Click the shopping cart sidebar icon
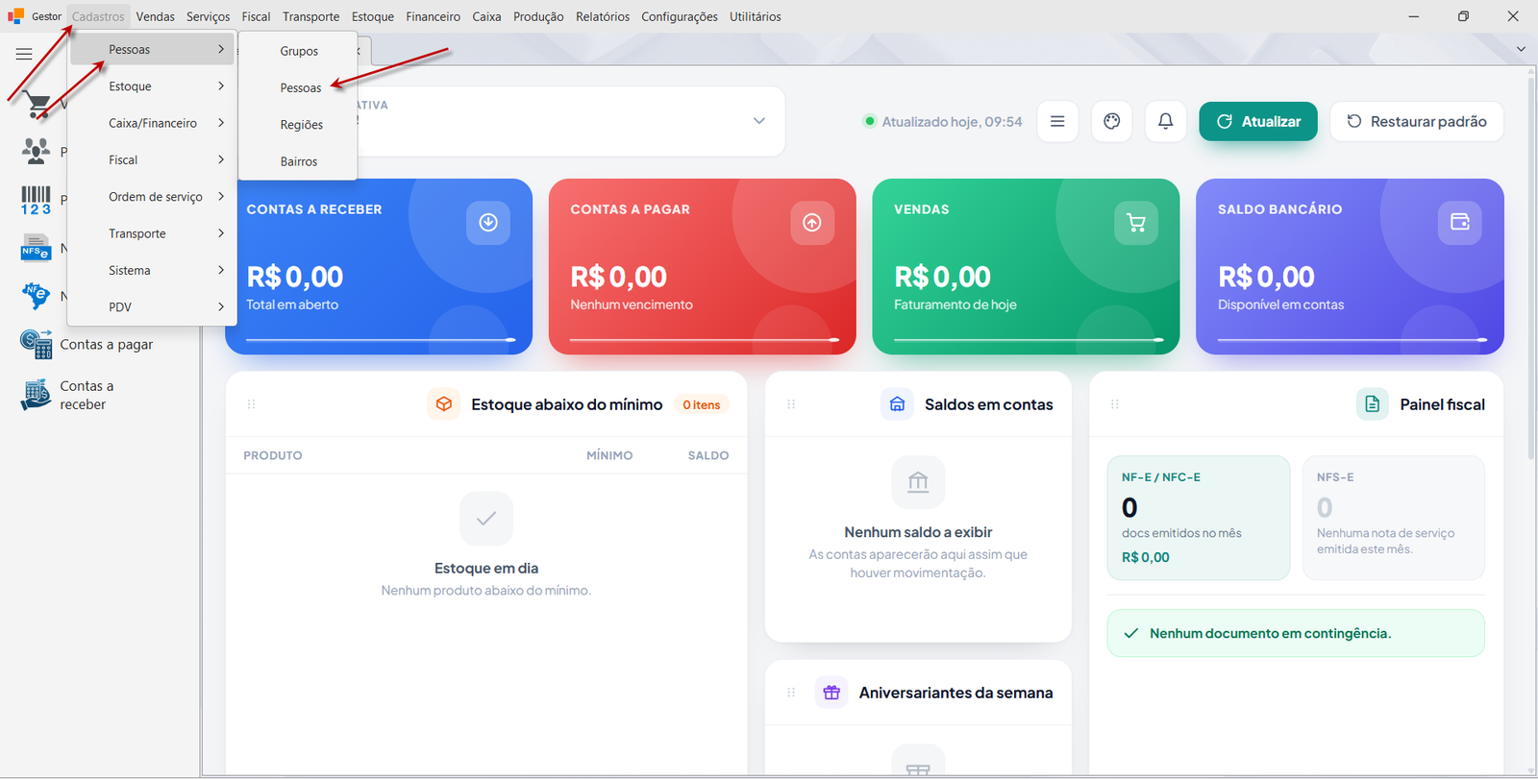Screen dimensions: 1538x779 [x=38, y=106]
